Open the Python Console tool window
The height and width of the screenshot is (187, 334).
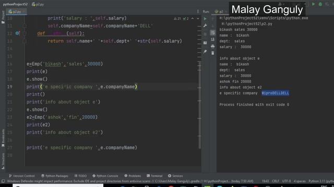click(x=105, y=176)
